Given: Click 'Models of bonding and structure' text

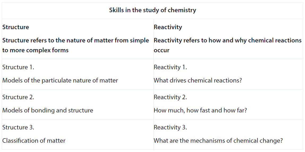Looking at the screenshot, I should click(x=48, y=111).
